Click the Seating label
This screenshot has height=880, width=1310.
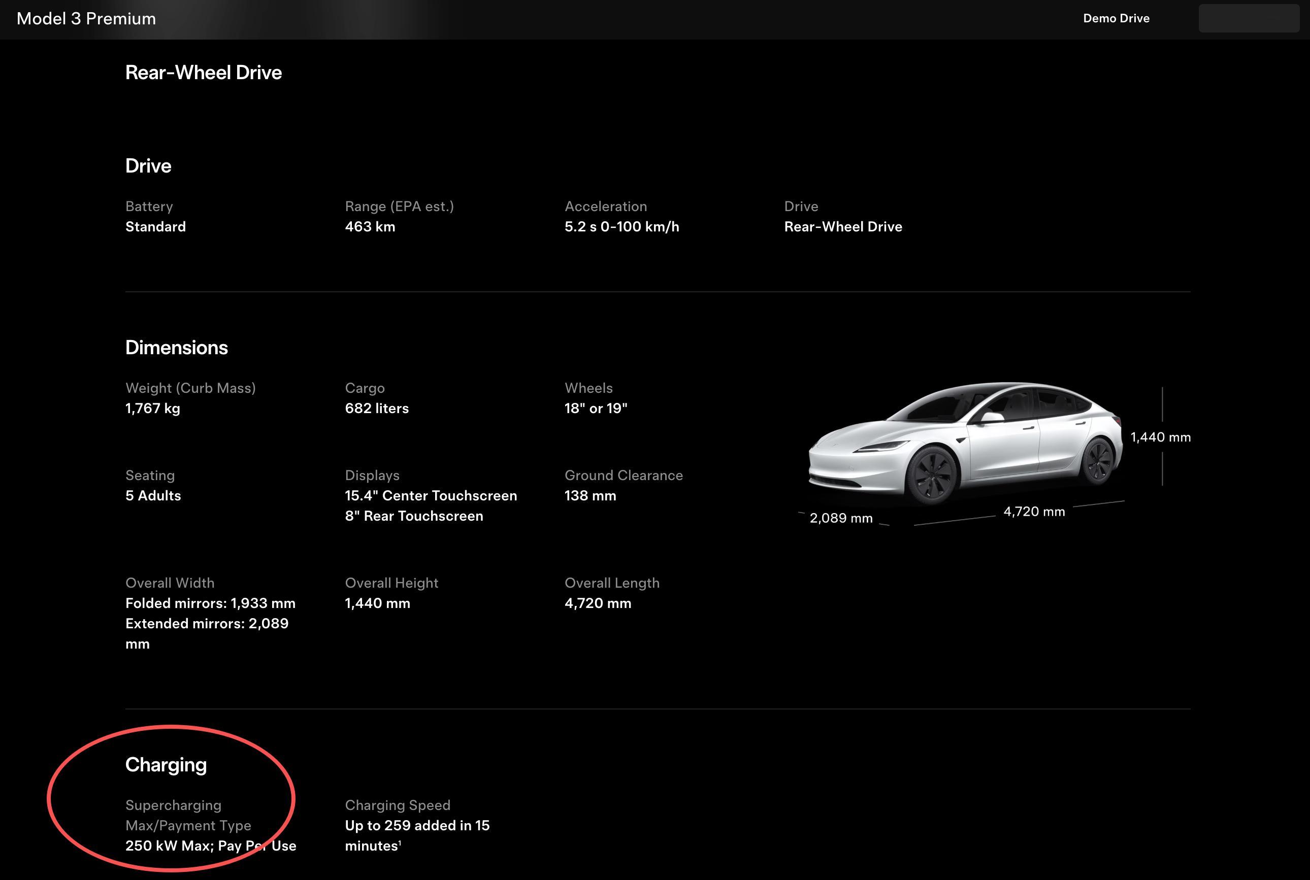tap(150, 476)
